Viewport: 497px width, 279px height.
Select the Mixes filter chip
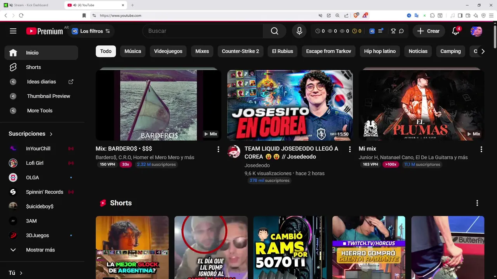[202, 51]
